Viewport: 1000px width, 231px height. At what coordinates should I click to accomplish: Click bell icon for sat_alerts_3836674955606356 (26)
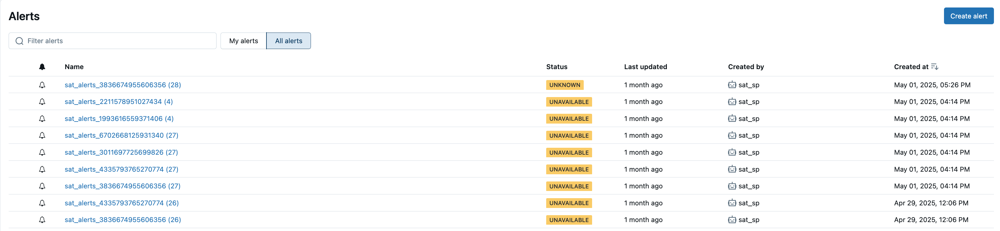point(42,220)
